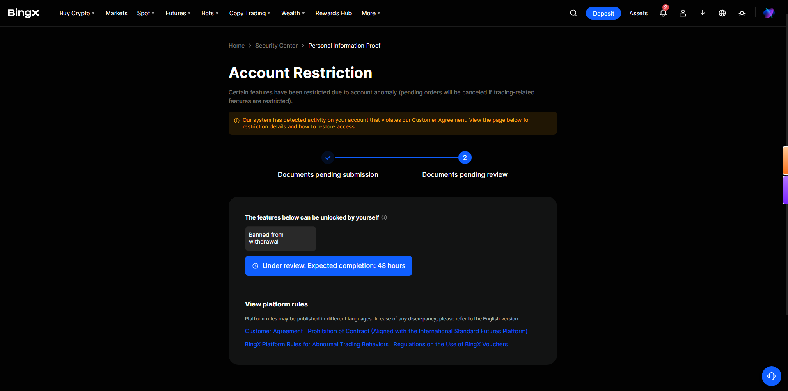Expand the Spot dropdown menu

pos(146,13)
